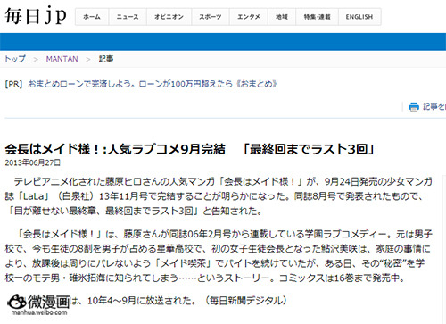
Task: Click the article date 2013年06月27日
Action: pyautogui.click(x=33, y=162)
